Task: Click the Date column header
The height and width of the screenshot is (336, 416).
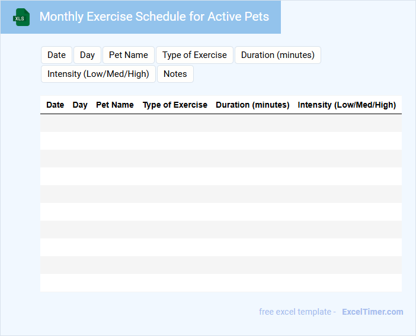Action: tap(55, 105)
